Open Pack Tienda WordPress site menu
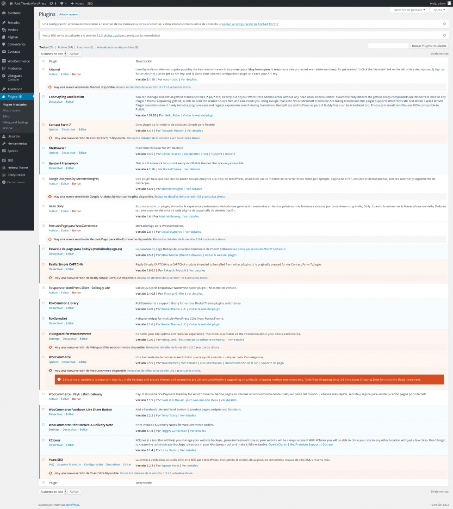 (x=28, y=3)
